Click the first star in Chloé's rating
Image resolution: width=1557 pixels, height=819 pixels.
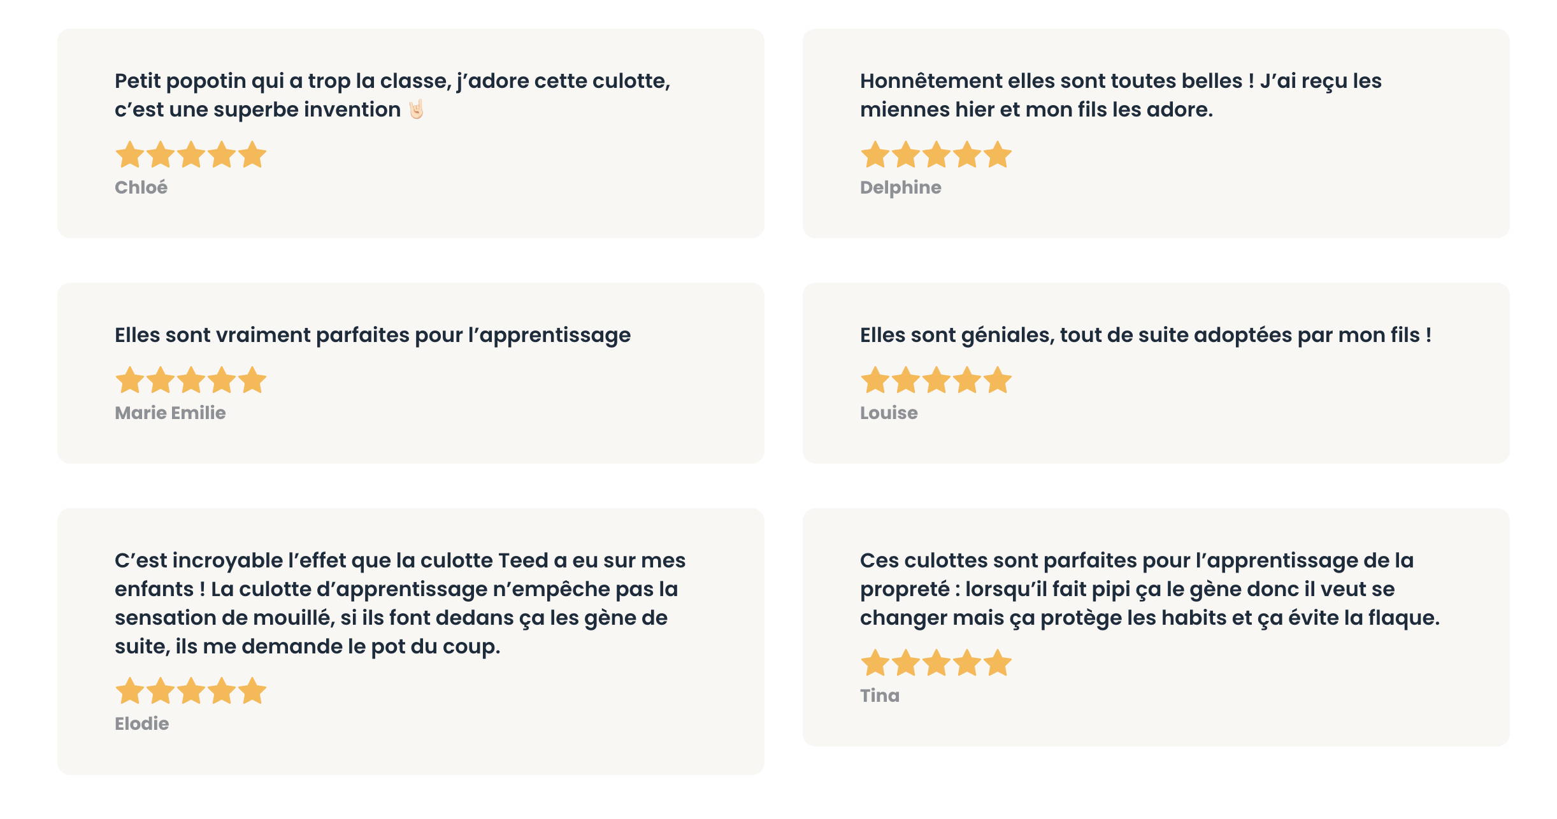click(x=130, y=155)
